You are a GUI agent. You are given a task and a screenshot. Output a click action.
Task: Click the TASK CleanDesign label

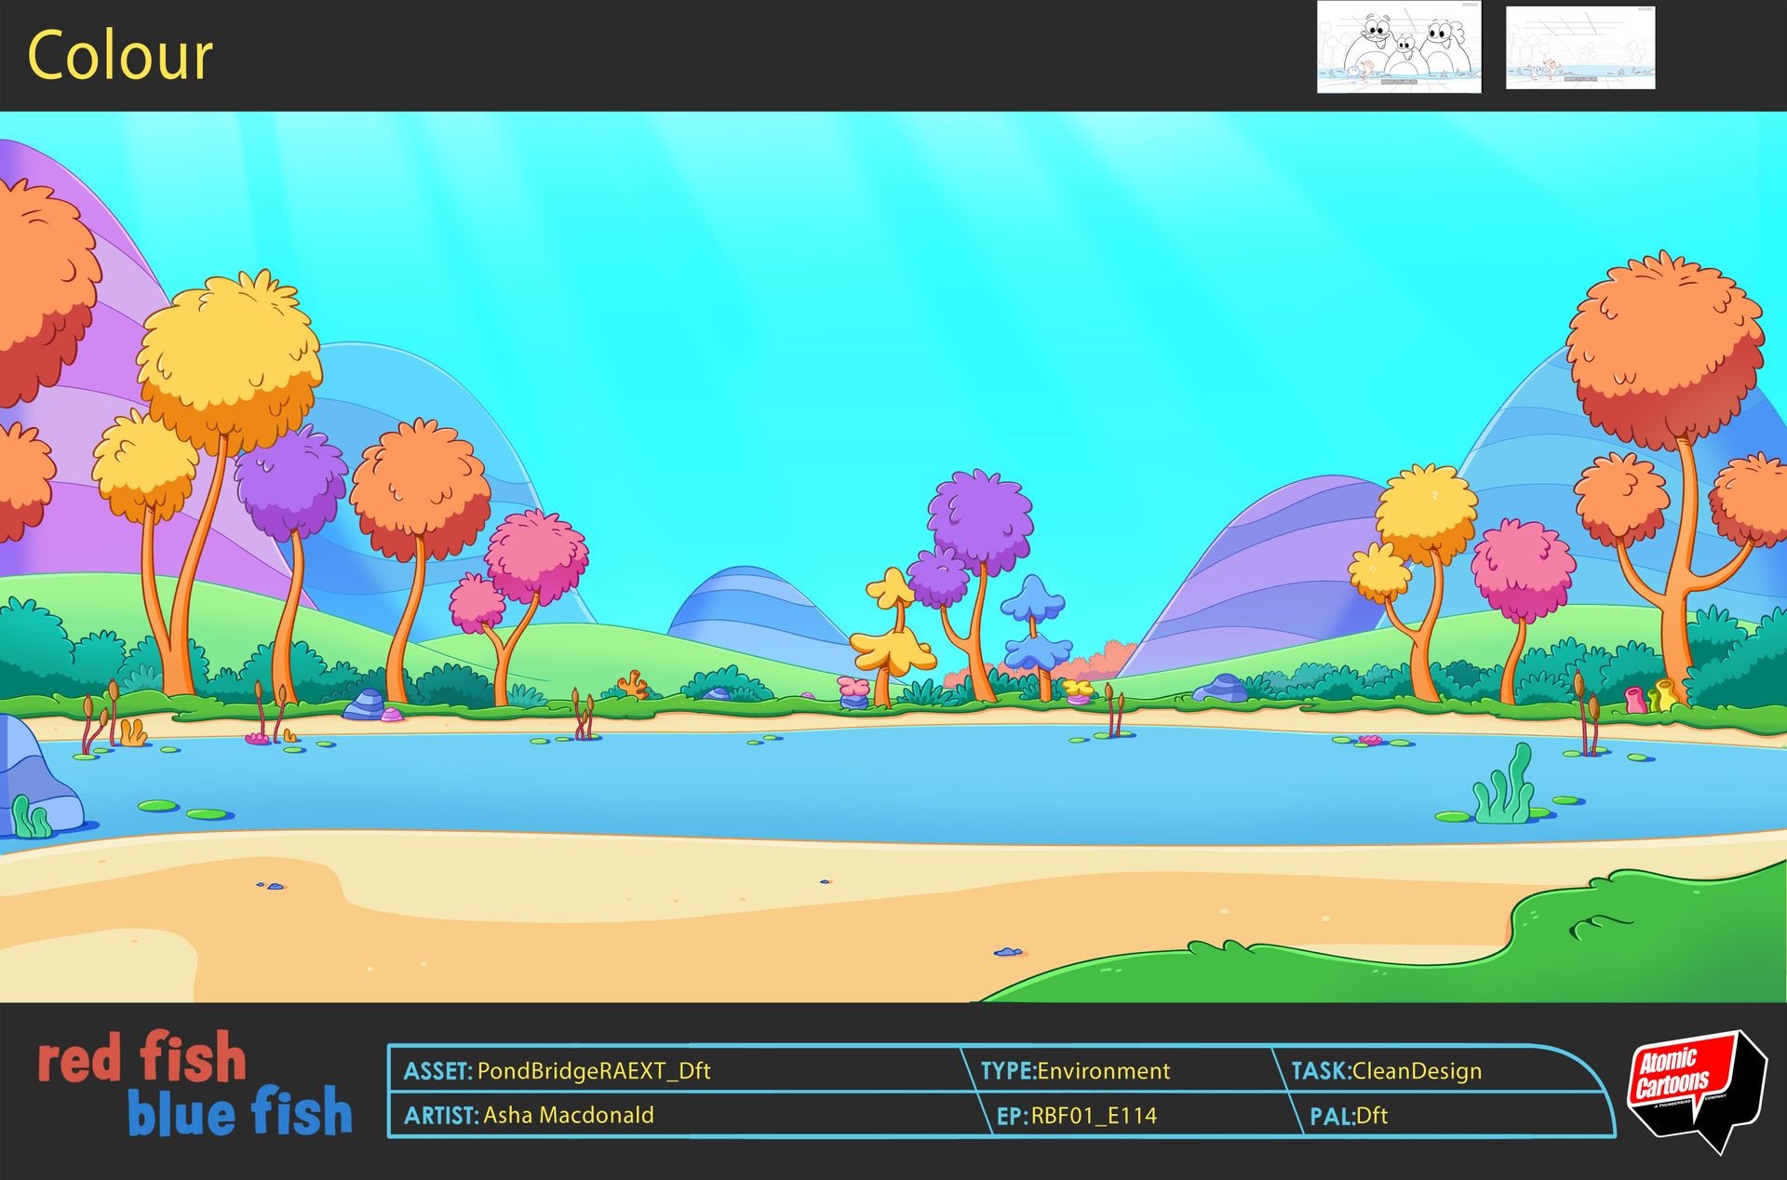[1386, 1070]
